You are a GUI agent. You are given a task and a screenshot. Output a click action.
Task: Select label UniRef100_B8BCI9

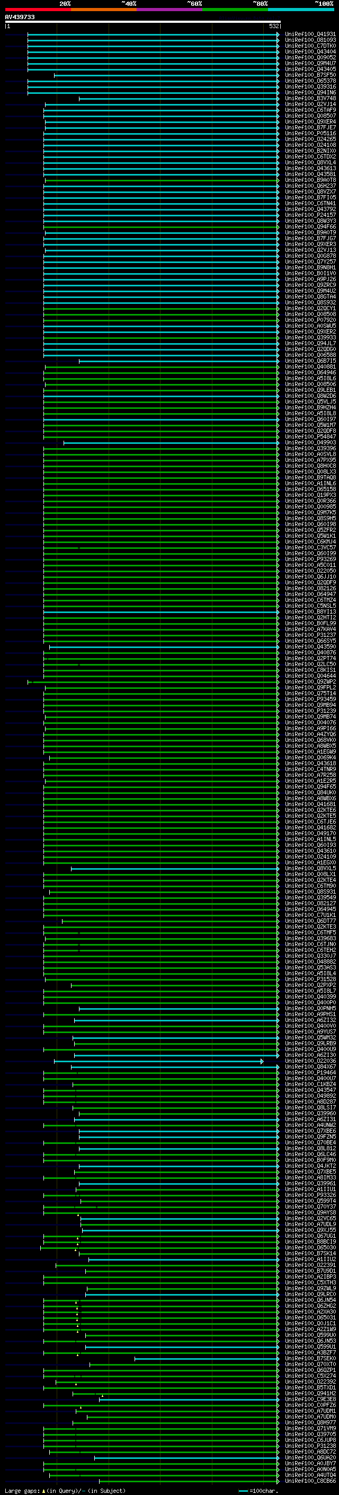(x=310, y=1242)
